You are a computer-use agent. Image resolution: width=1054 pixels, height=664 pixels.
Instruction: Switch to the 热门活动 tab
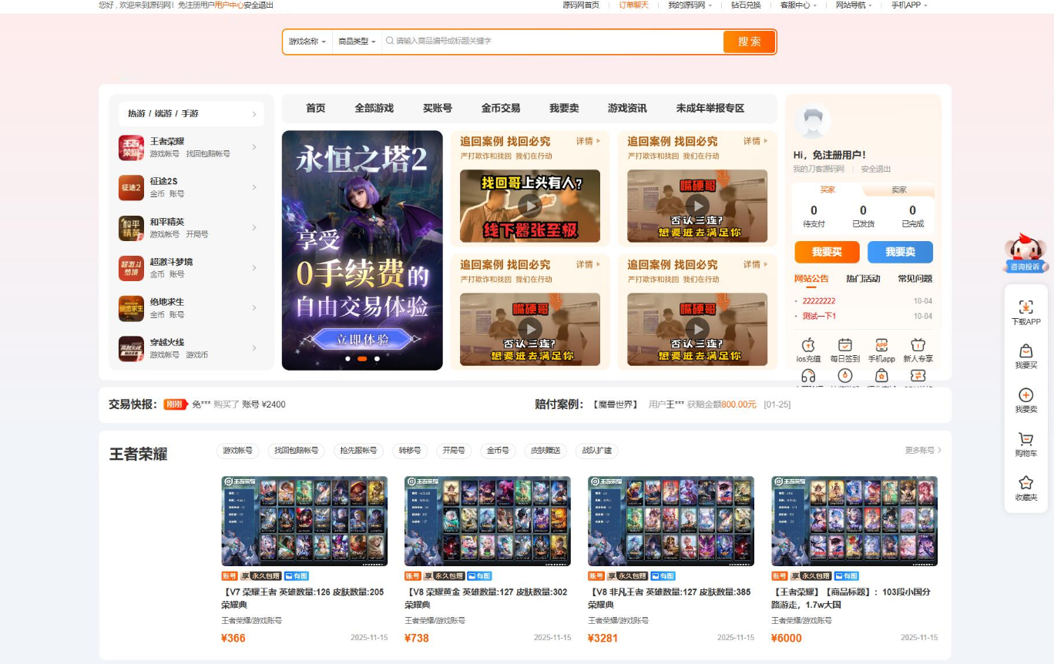pyautogui.click(x=863, y=279)
